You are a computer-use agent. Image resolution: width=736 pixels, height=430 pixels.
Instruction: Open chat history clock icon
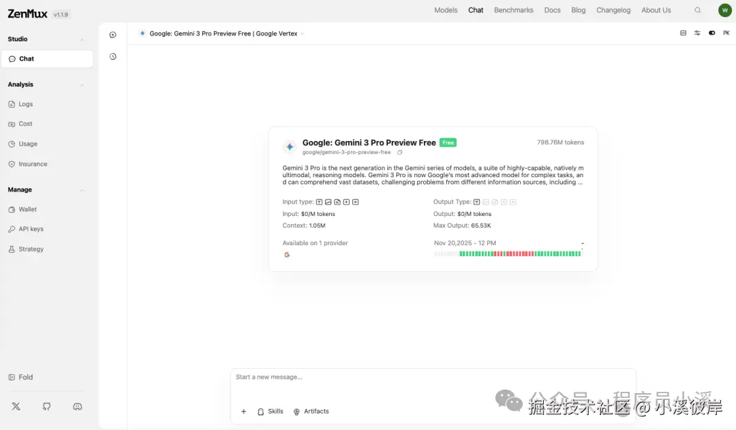click(113, 57)
